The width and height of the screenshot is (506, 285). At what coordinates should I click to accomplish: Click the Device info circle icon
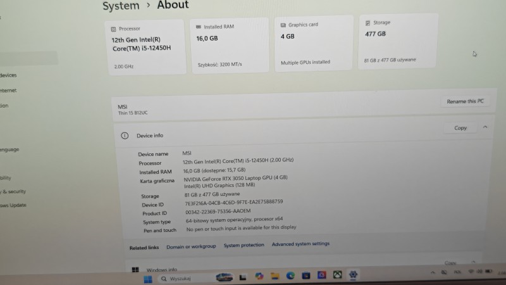125,136
